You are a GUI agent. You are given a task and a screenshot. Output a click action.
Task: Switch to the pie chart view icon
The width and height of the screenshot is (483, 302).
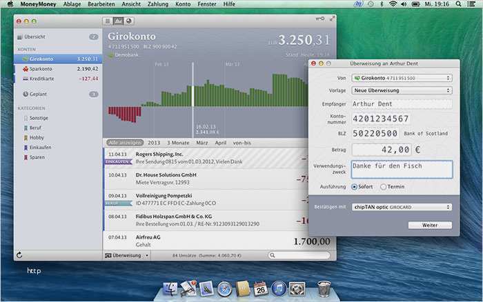[x=129, y=21]
